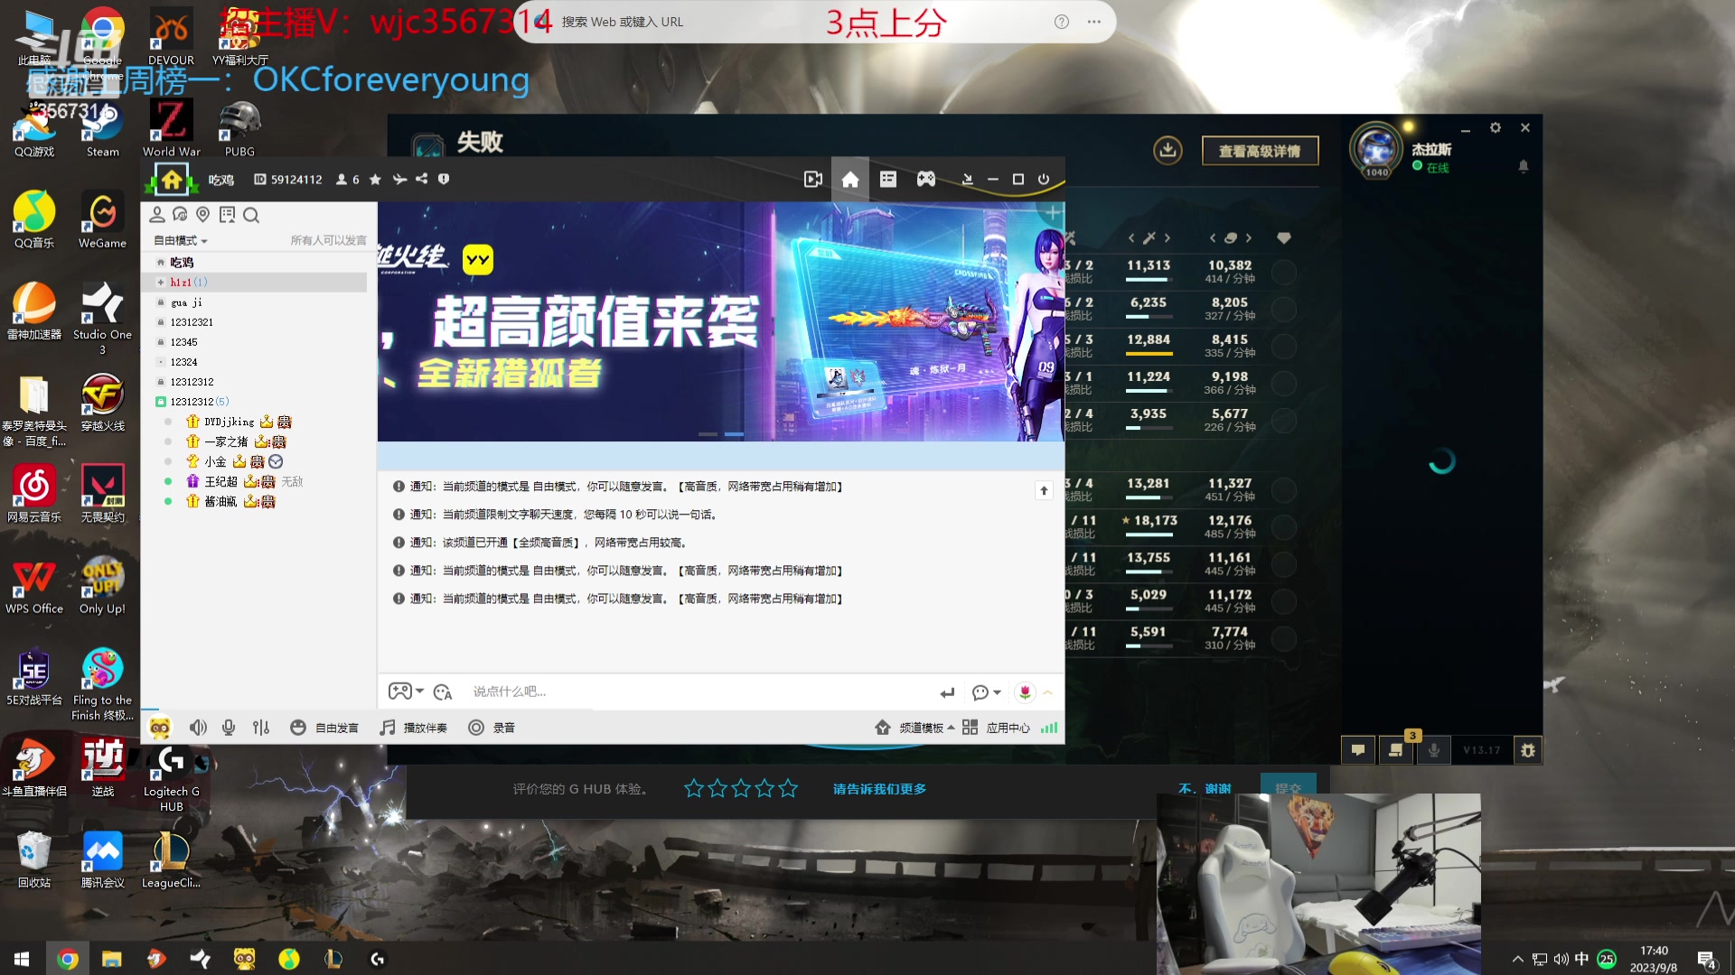The image size is (1735, 975).
Task: Click the signal strength bars icon
Action: [1049, 728]
